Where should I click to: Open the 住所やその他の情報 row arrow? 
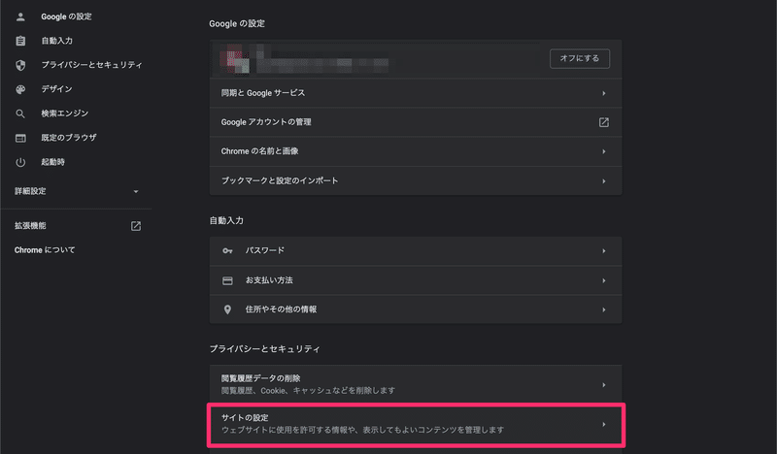(603, 310)
